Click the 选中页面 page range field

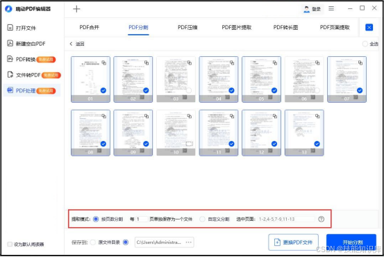click(286, 219)
